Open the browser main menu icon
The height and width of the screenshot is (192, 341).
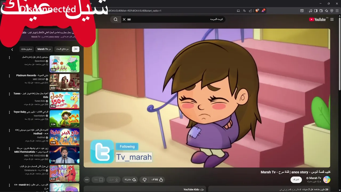click(x=337, y=11)
